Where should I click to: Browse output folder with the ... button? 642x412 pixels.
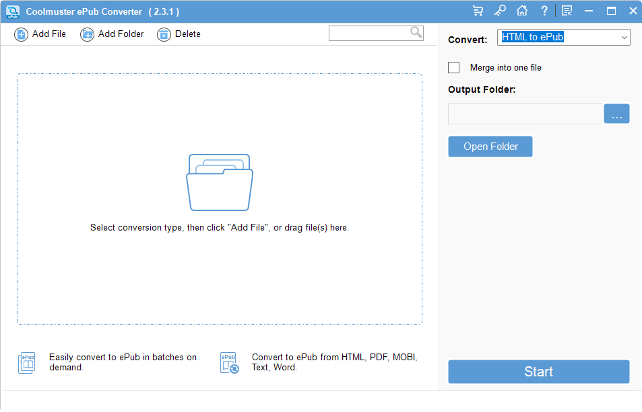point(616,114)
